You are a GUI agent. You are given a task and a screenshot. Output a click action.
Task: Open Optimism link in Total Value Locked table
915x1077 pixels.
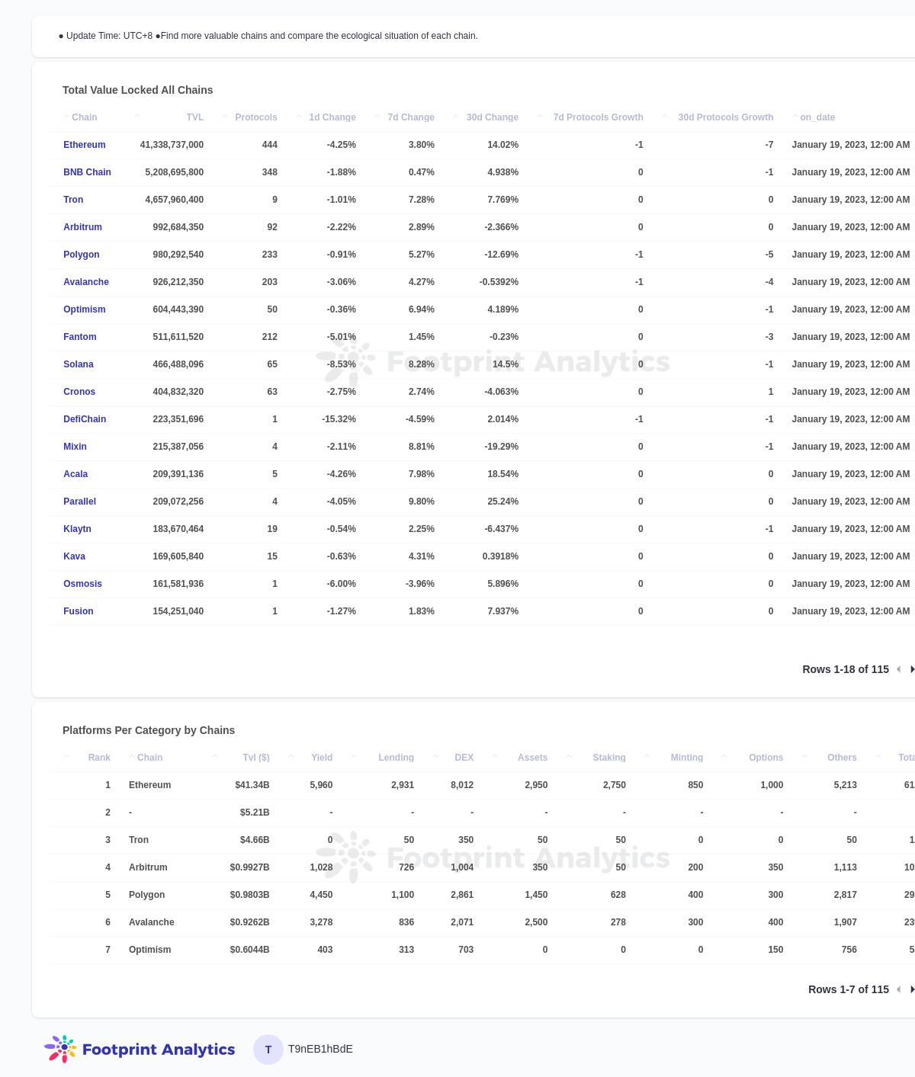[x=85, y=309]
